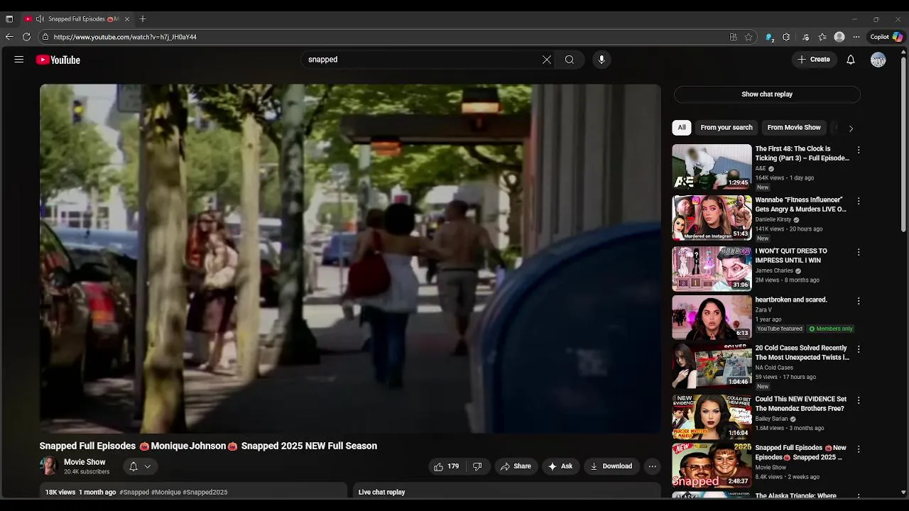Open split screen icon in address bar

(733, 37)
